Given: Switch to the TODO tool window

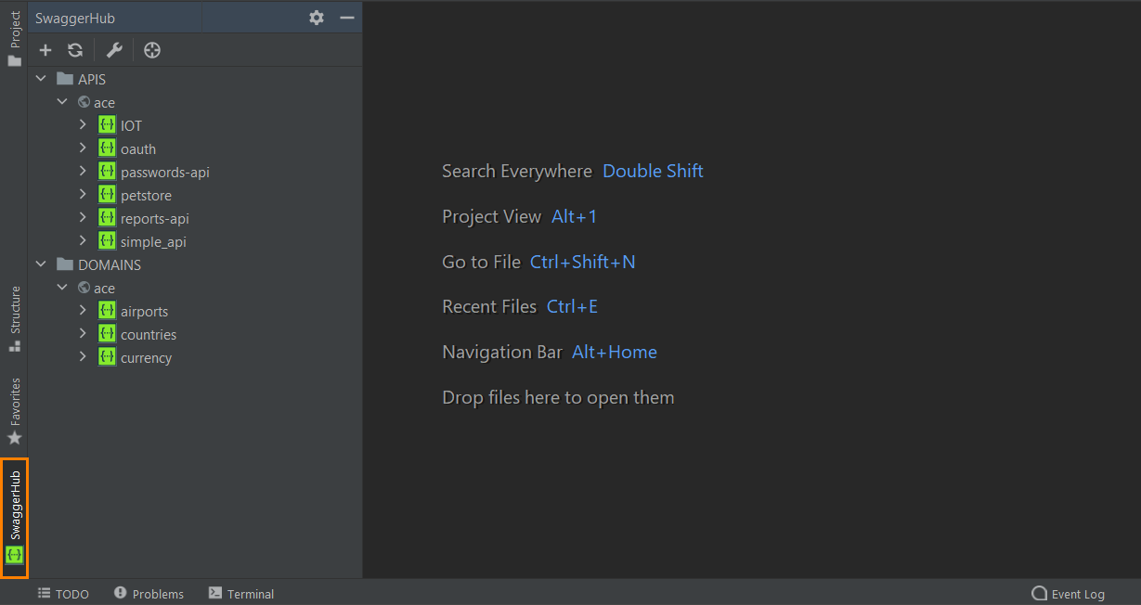Looking at the screenshot, I should (x=62, y=593).
